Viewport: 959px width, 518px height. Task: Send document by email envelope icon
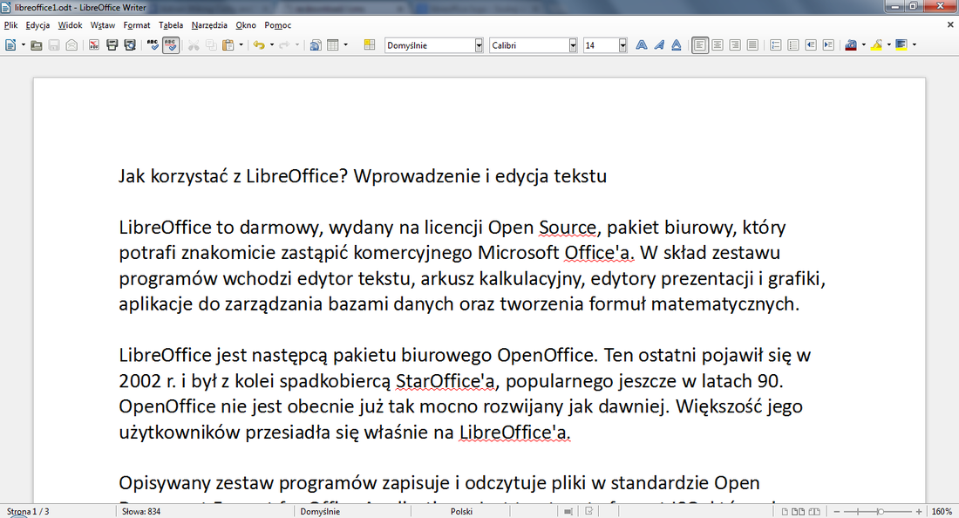(71, 44)
